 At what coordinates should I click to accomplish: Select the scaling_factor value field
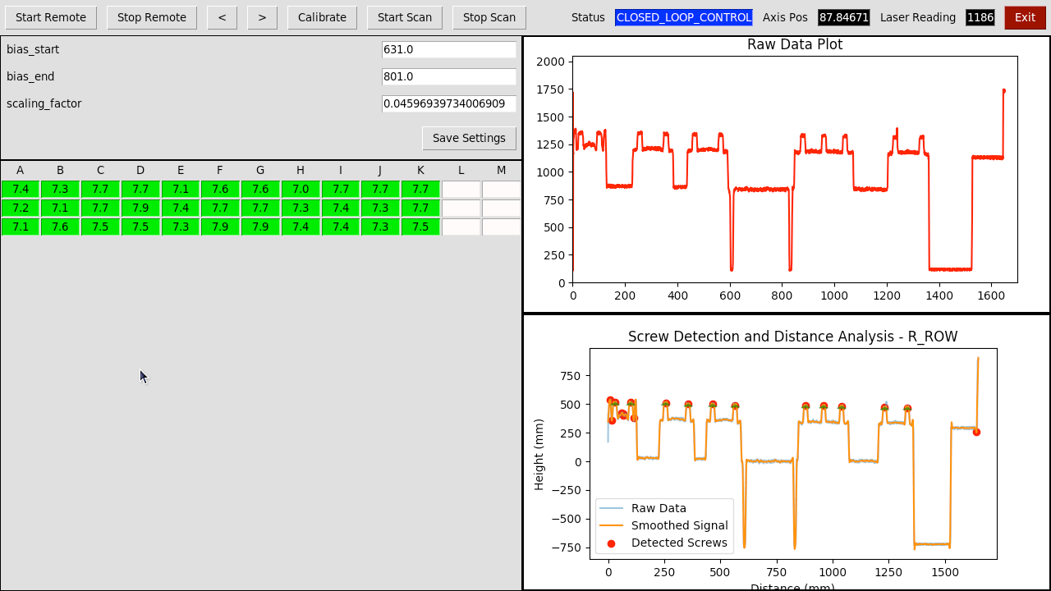(448, 103)
